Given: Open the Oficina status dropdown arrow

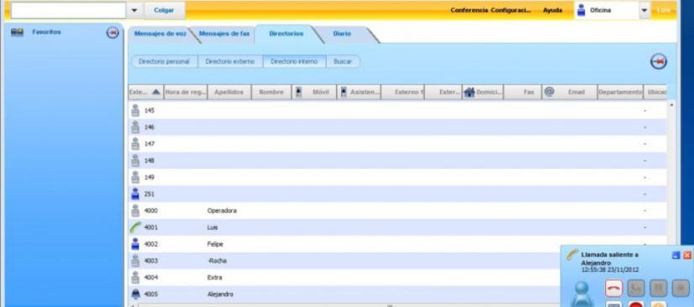Looking at the screenshot, I should pos(644,10).
